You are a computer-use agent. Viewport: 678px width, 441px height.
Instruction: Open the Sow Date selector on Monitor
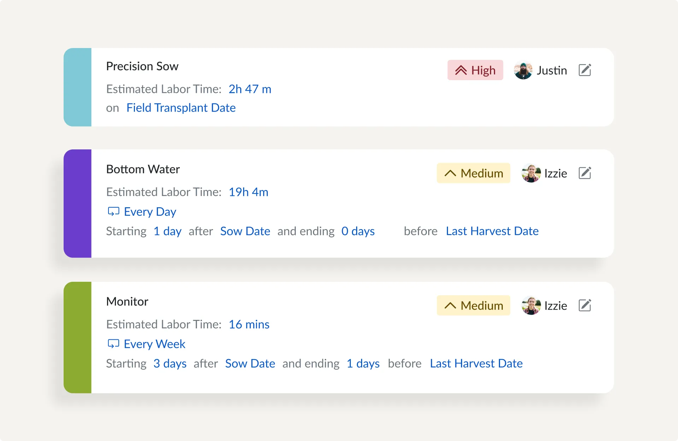pos(250,363)
